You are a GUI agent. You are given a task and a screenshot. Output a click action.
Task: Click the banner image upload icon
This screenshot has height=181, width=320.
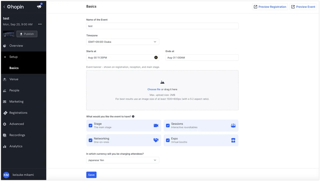point(162,82)
